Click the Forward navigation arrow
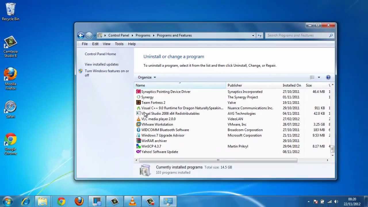368x207 pixels. click(x=89, y=35)
